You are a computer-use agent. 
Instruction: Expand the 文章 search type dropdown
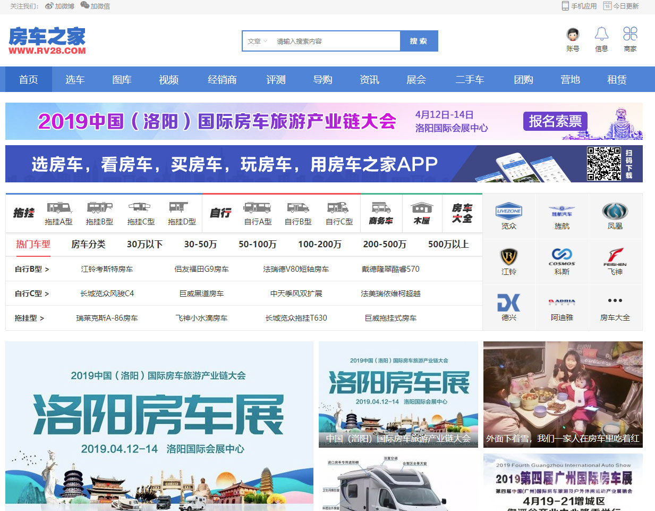258,41
